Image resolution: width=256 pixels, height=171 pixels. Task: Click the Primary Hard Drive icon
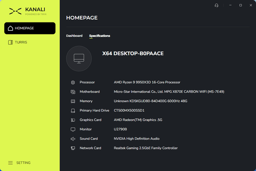pos(73,111)
